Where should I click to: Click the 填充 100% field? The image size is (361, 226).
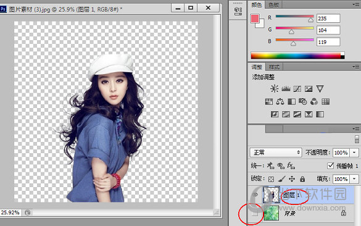pos(341,179)
